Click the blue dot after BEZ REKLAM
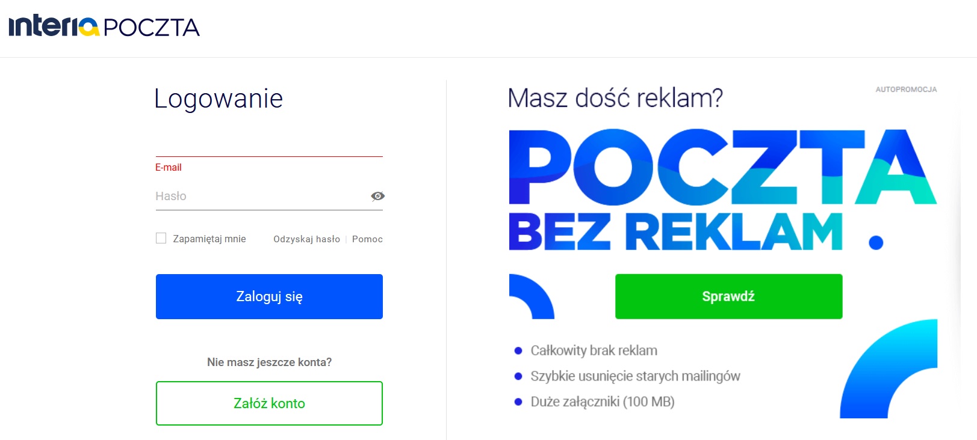The image size is (977, 440). [876, 242]
